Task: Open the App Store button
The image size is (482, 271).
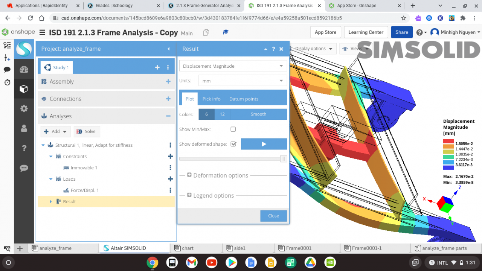Action: [325, 32]
